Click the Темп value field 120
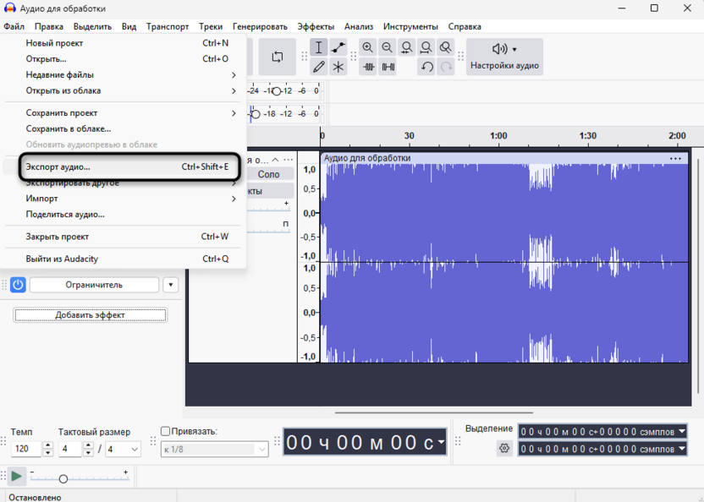 click(x=27, y=449)
